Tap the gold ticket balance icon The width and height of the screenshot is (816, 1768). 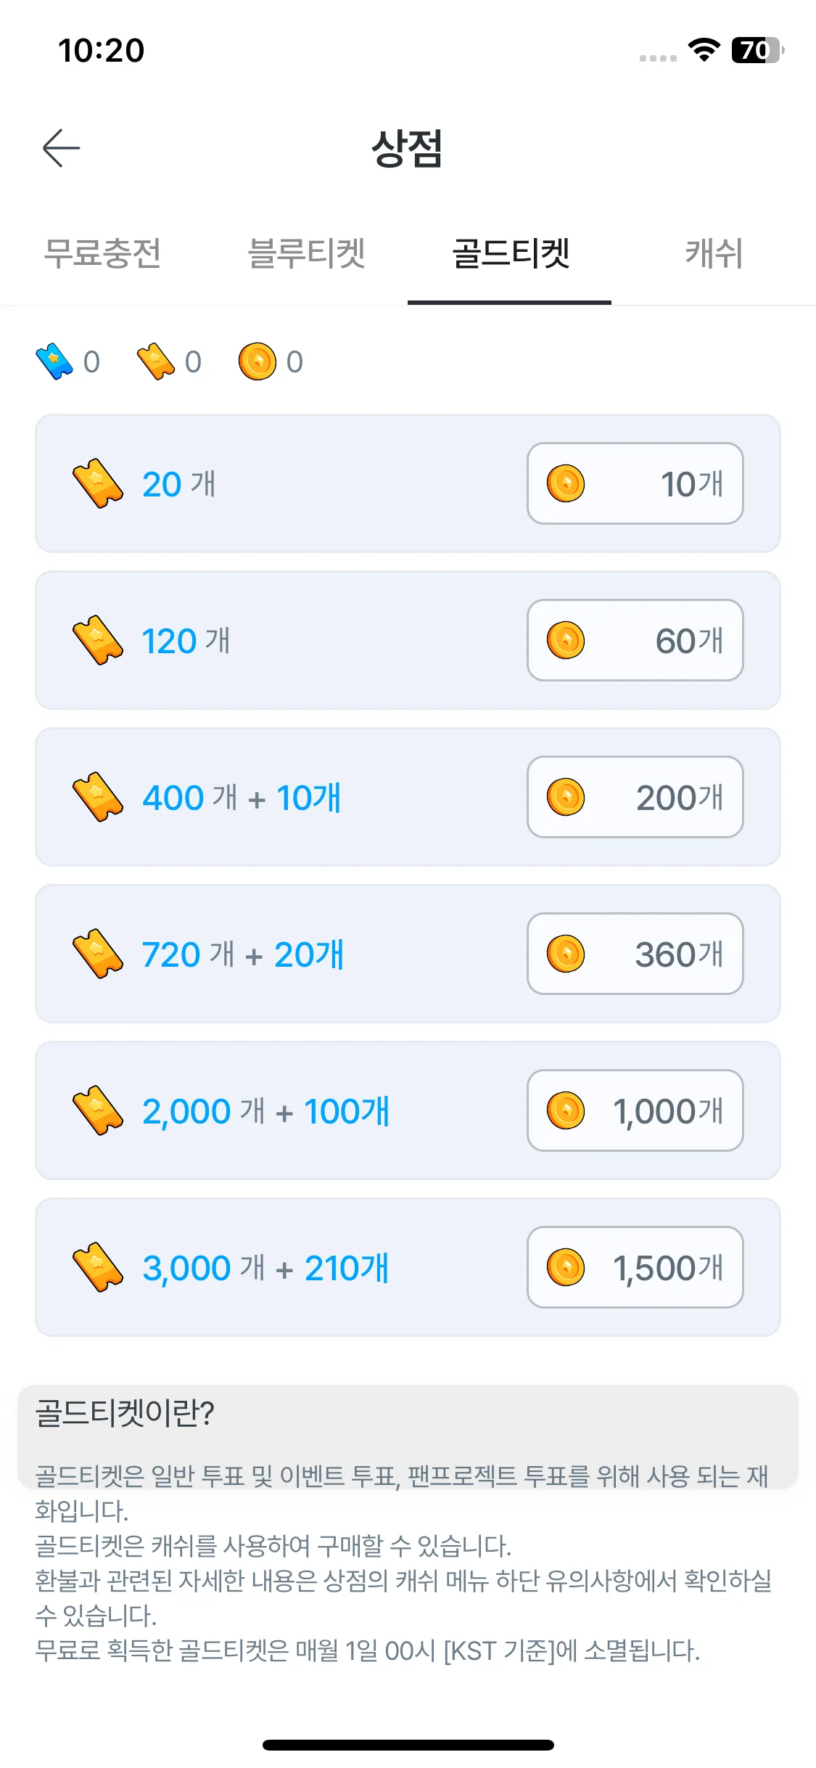(156, 361)
